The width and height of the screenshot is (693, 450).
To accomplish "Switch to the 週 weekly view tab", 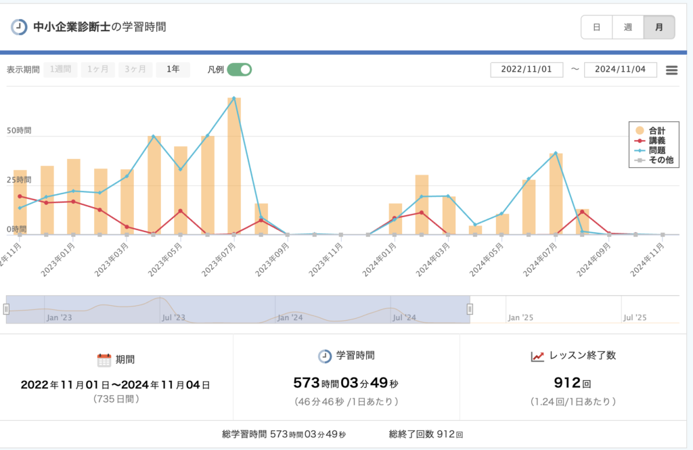I will click(x=627, y=27).
